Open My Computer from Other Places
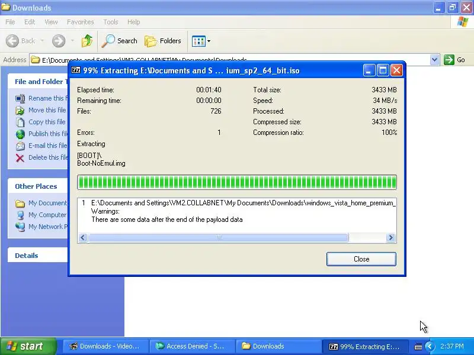 point(47,215)
